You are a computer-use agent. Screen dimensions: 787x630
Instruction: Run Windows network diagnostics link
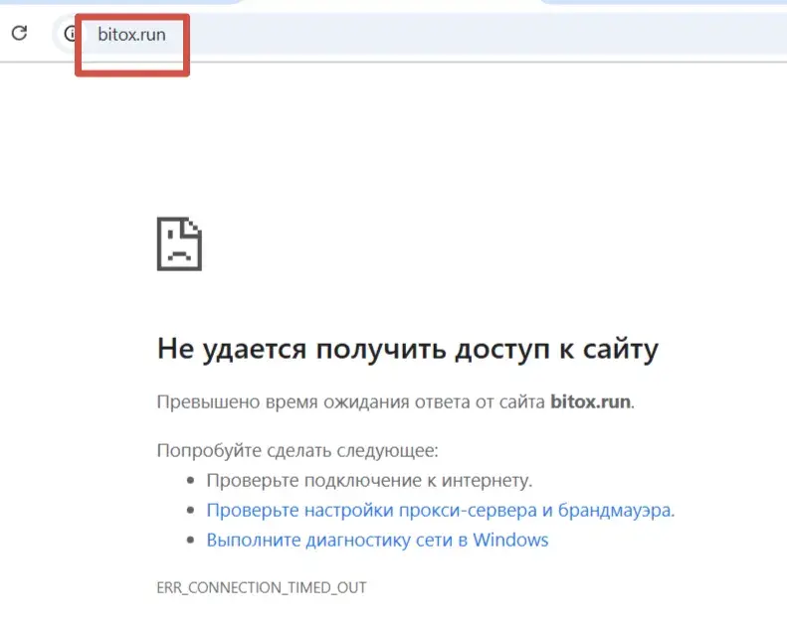[377, 540]
